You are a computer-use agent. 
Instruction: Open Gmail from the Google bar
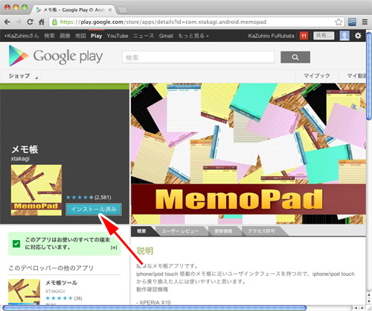[x=166, y=36]
